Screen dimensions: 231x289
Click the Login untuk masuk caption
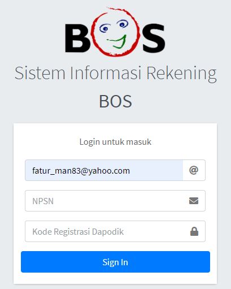tap(115, 142)
